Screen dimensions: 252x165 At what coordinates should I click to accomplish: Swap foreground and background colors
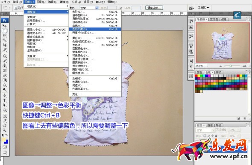[6, 135]
